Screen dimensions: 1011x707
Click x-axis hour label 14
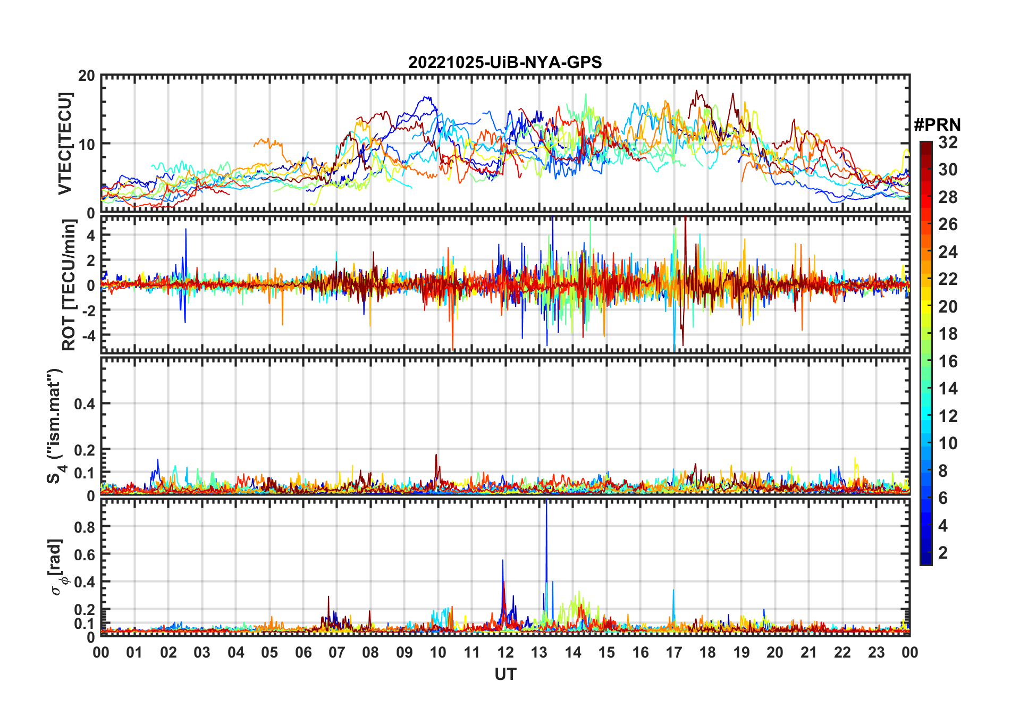tap(573, 652)
